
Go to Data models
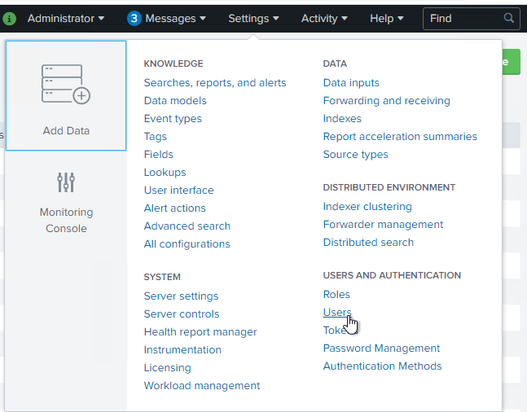(x=175, y=100)
